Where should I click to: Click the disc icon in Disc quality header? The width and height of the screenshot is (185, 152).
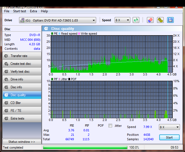[x=46, y=28]
